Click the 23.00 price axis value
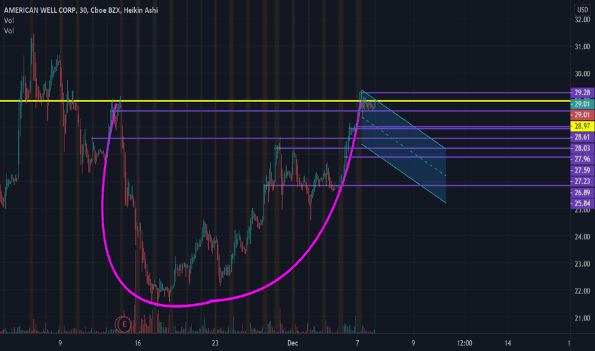595x351 pixels. (582, 264)
